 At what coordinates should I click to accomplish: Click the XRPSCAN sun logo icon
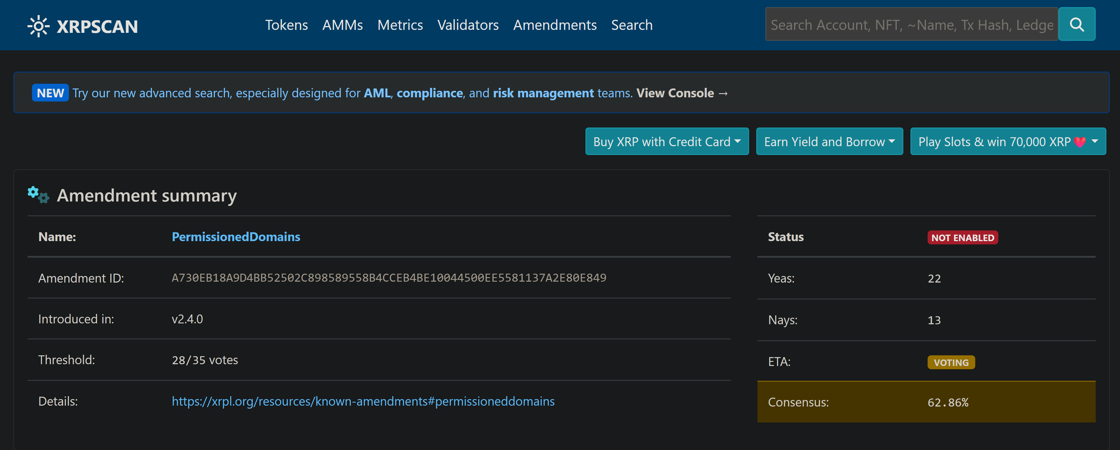click(x=38, y=26)
